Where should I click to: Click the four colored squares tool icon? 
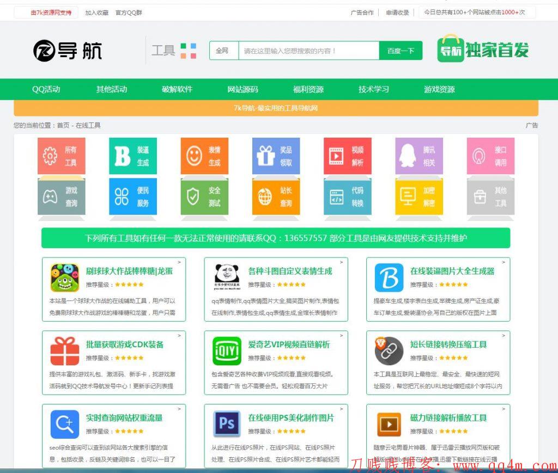coord(189,51)
